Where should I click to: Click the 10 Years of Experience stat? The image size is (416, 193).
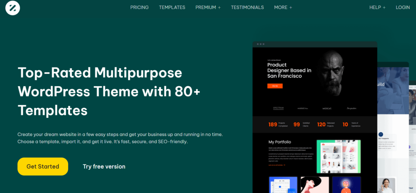point(351,124)
